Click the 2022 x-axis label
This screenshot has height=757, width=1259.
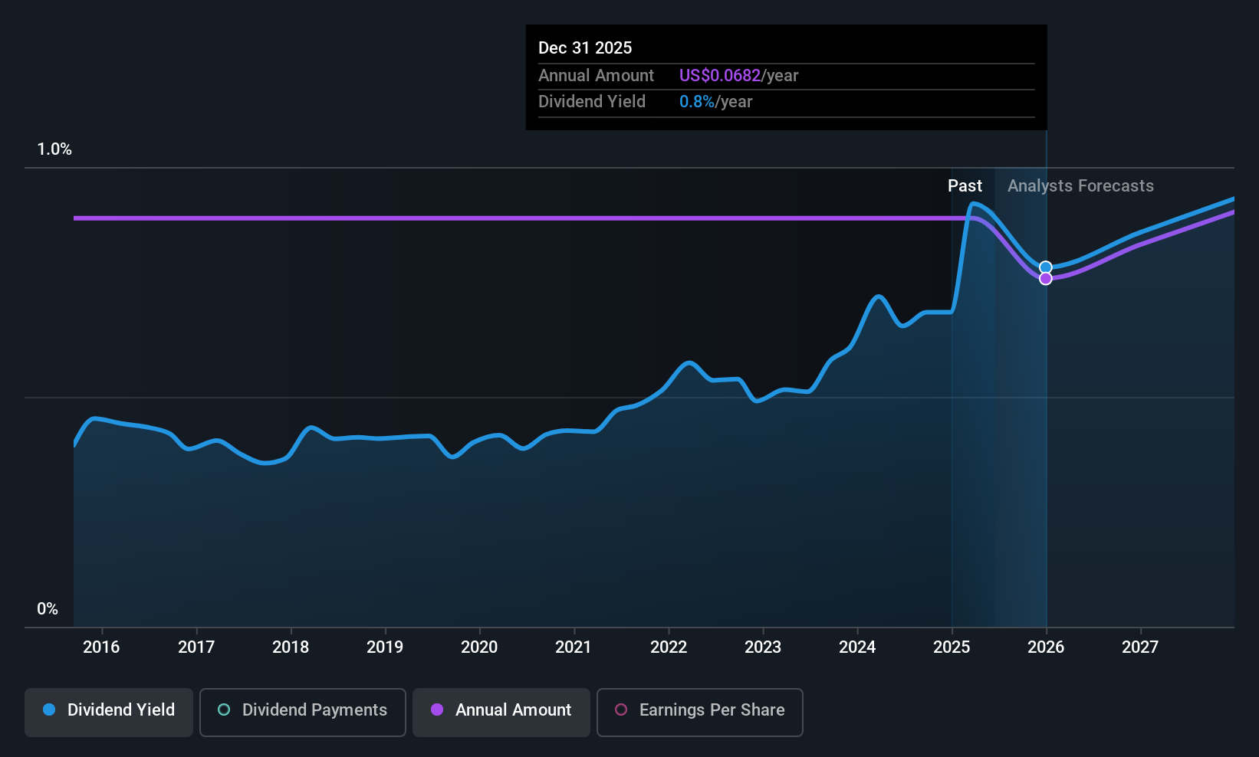[669, 647]
